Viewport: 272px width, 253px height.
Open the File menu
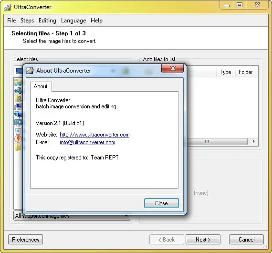coord(11,21)
